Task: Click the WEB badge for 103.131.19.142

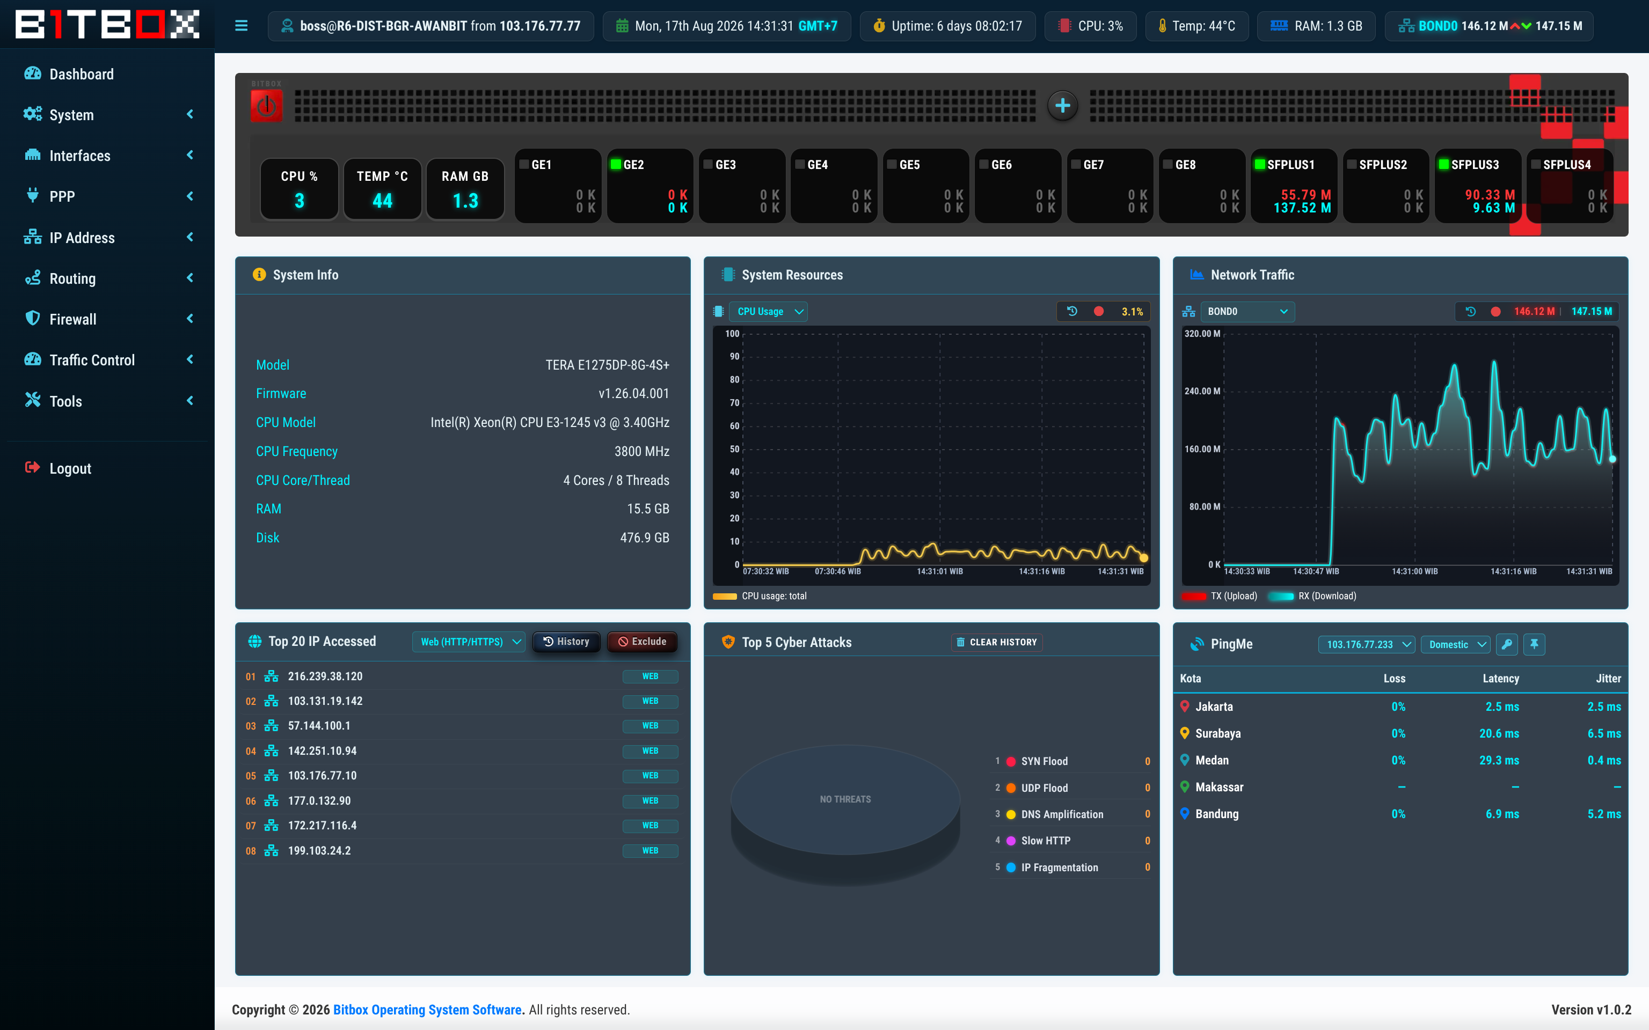Action: [x=650, y=701]
